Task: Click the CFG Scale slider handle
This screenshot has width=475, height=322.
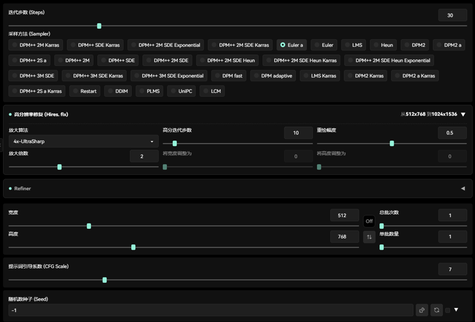Action: pos(104,280)
